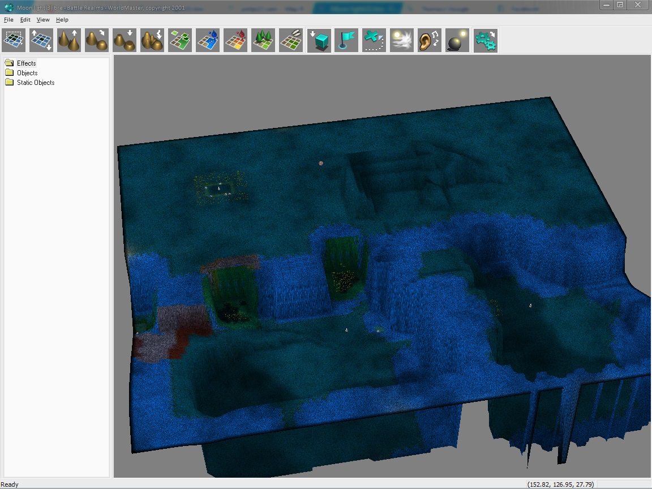The height and width of the screenshot is (489, 652).
Task: Select the lower terrain tool
Action: point(125,40)
